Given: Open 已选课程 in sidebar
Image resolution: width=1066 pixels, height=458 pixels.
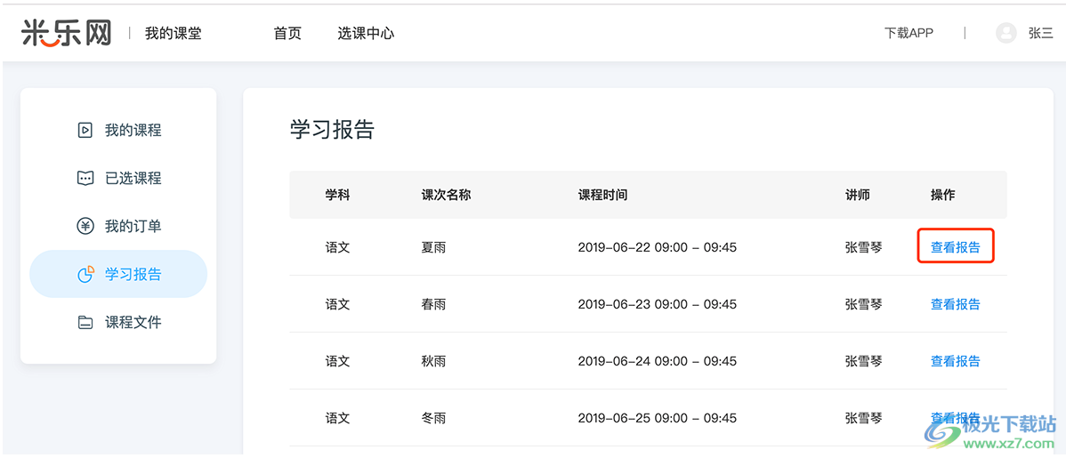Looking at the screenshot, I should pos(118,178).
